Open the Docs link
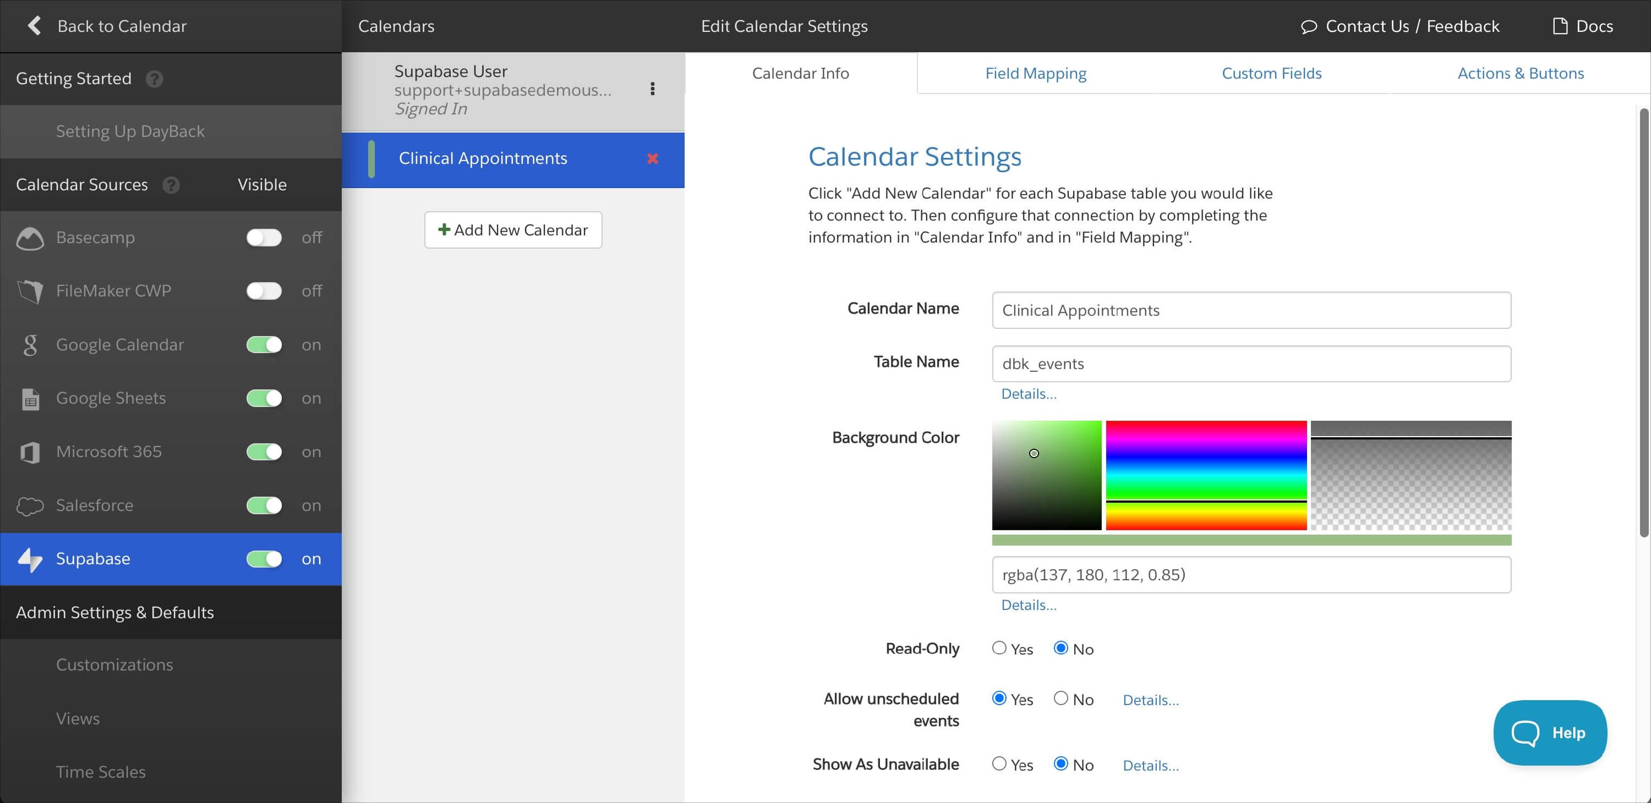This screenshot has height=803, width=1651. (x=1583, y=26)
